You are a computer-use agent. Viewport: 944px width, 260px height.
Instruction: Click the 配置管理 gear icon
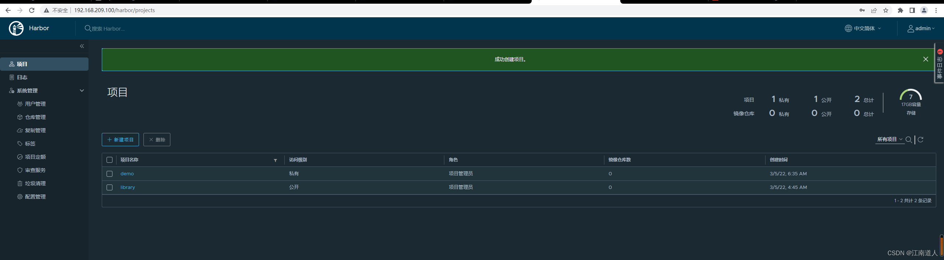pyautogui.click(x=20, y=197)
